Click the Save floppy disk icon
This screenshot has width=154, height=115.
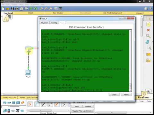tap(13, 9)
